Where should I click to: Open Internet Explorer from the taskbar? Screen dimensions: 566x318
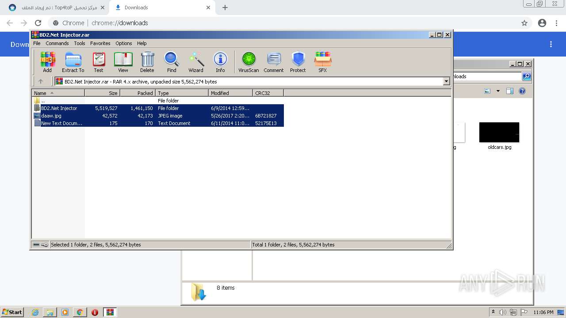pos(35,312)
